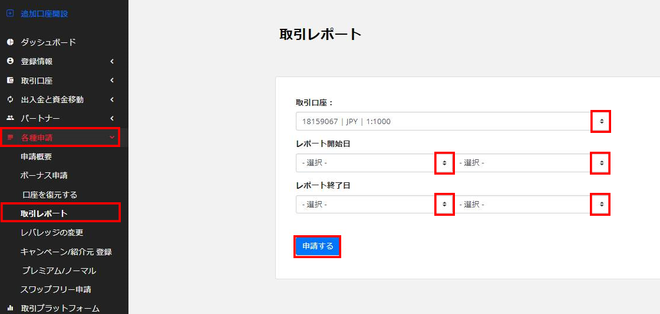Open the second レポート開始日 dropdown
The width and height of the screenshot is (660, 314).
coord(532,163)
